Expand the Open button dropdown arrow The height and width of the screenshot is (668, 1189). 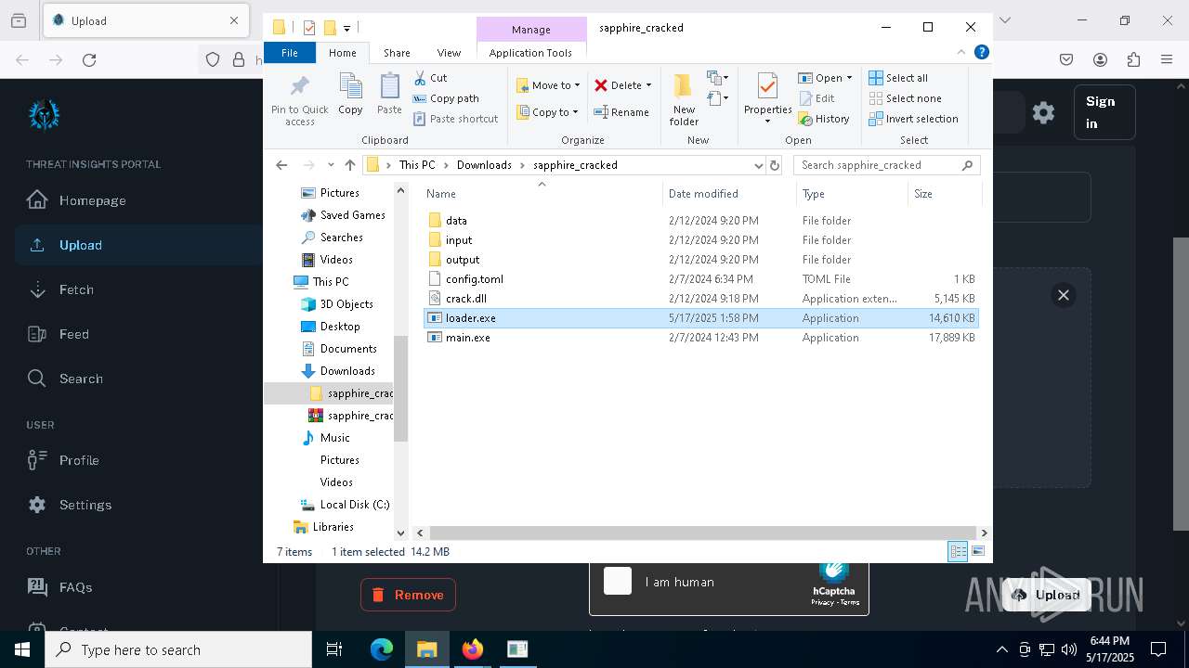click(x=849, y=78)
